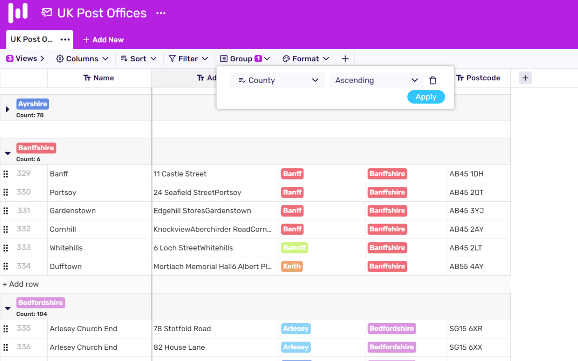
Task: Select the red Banff badge on row 329
Action: tap(292, 174)
